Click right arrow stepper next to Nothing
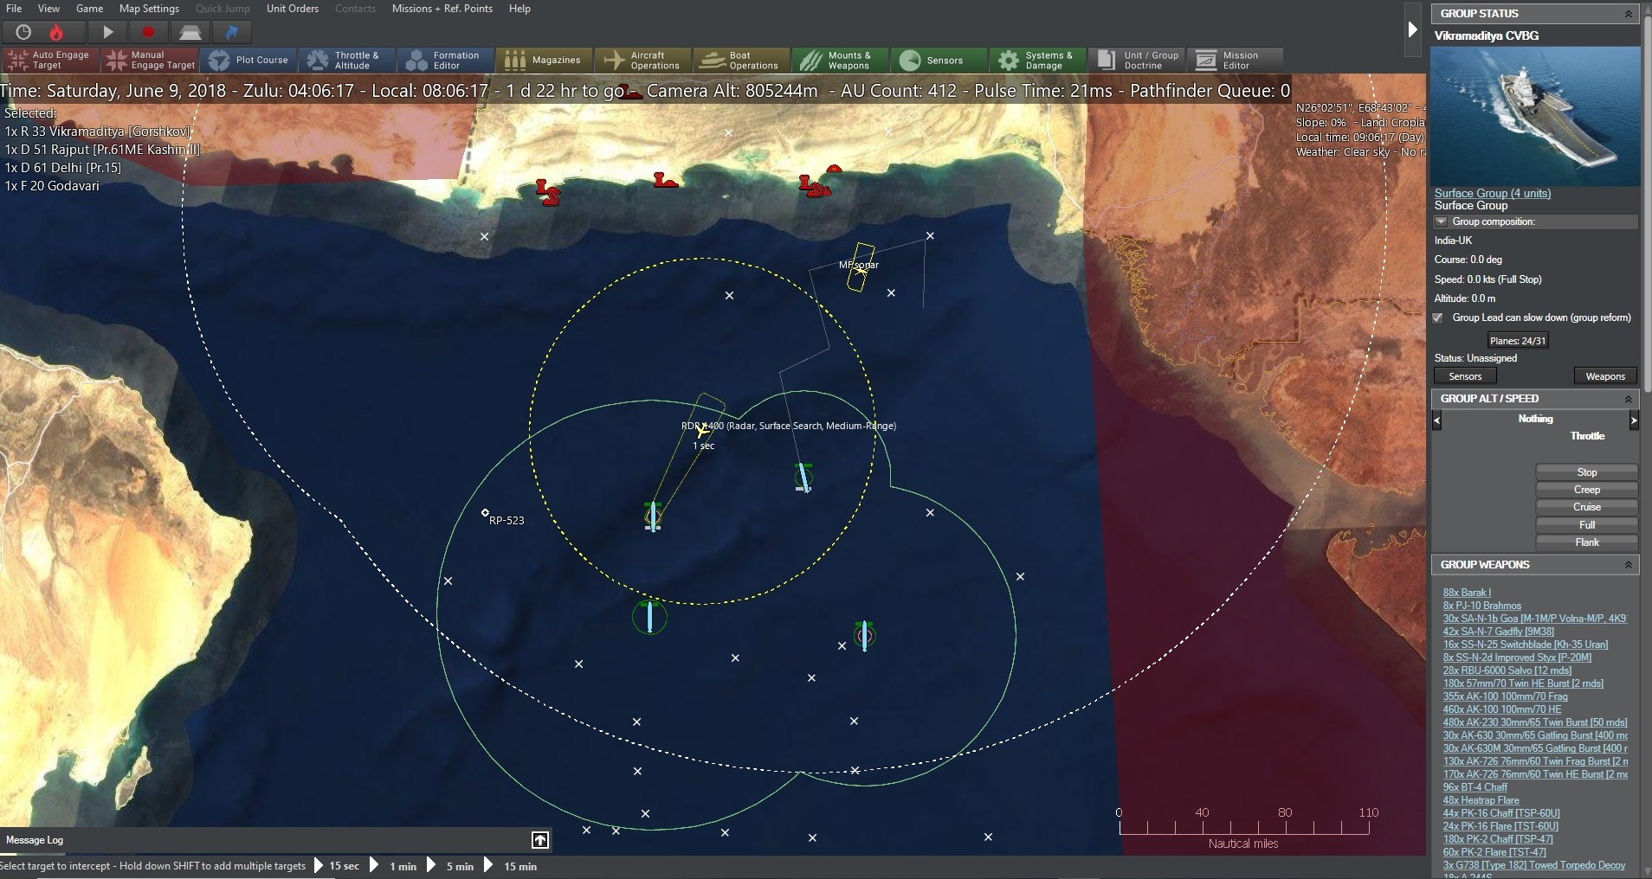1652x879 pixels. [1635, 420]
